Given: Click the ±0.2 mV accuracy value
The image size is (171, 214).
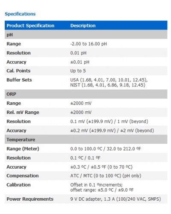Looking at the screenshot, I should [x=112, y=131].
